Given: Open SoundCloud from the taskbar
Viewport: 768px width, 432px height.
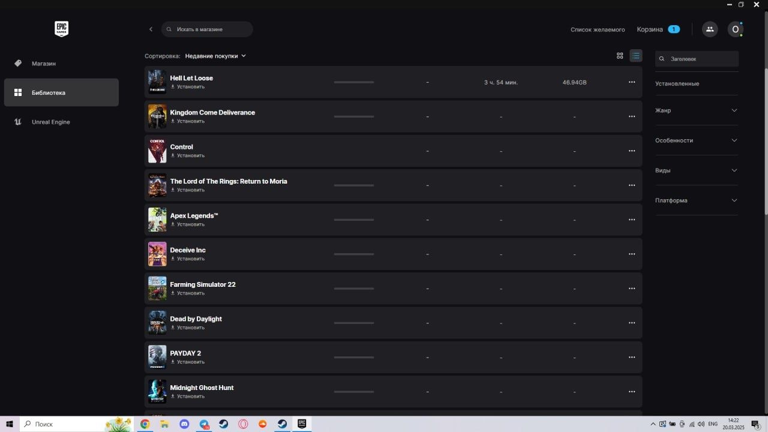Looking at the screenshot, I should 262,424.
